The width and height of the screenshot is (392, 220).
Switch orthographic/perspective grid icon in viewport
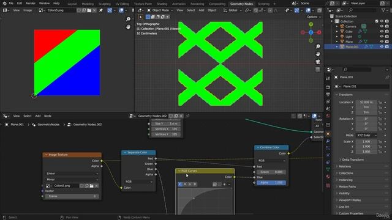click(x=318, y=69)
